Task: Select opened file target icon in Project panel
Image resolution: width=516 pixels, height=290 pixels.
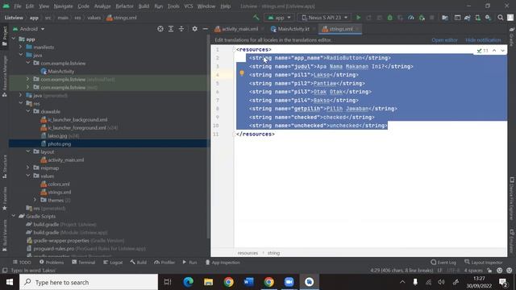Action: point(160,29)
